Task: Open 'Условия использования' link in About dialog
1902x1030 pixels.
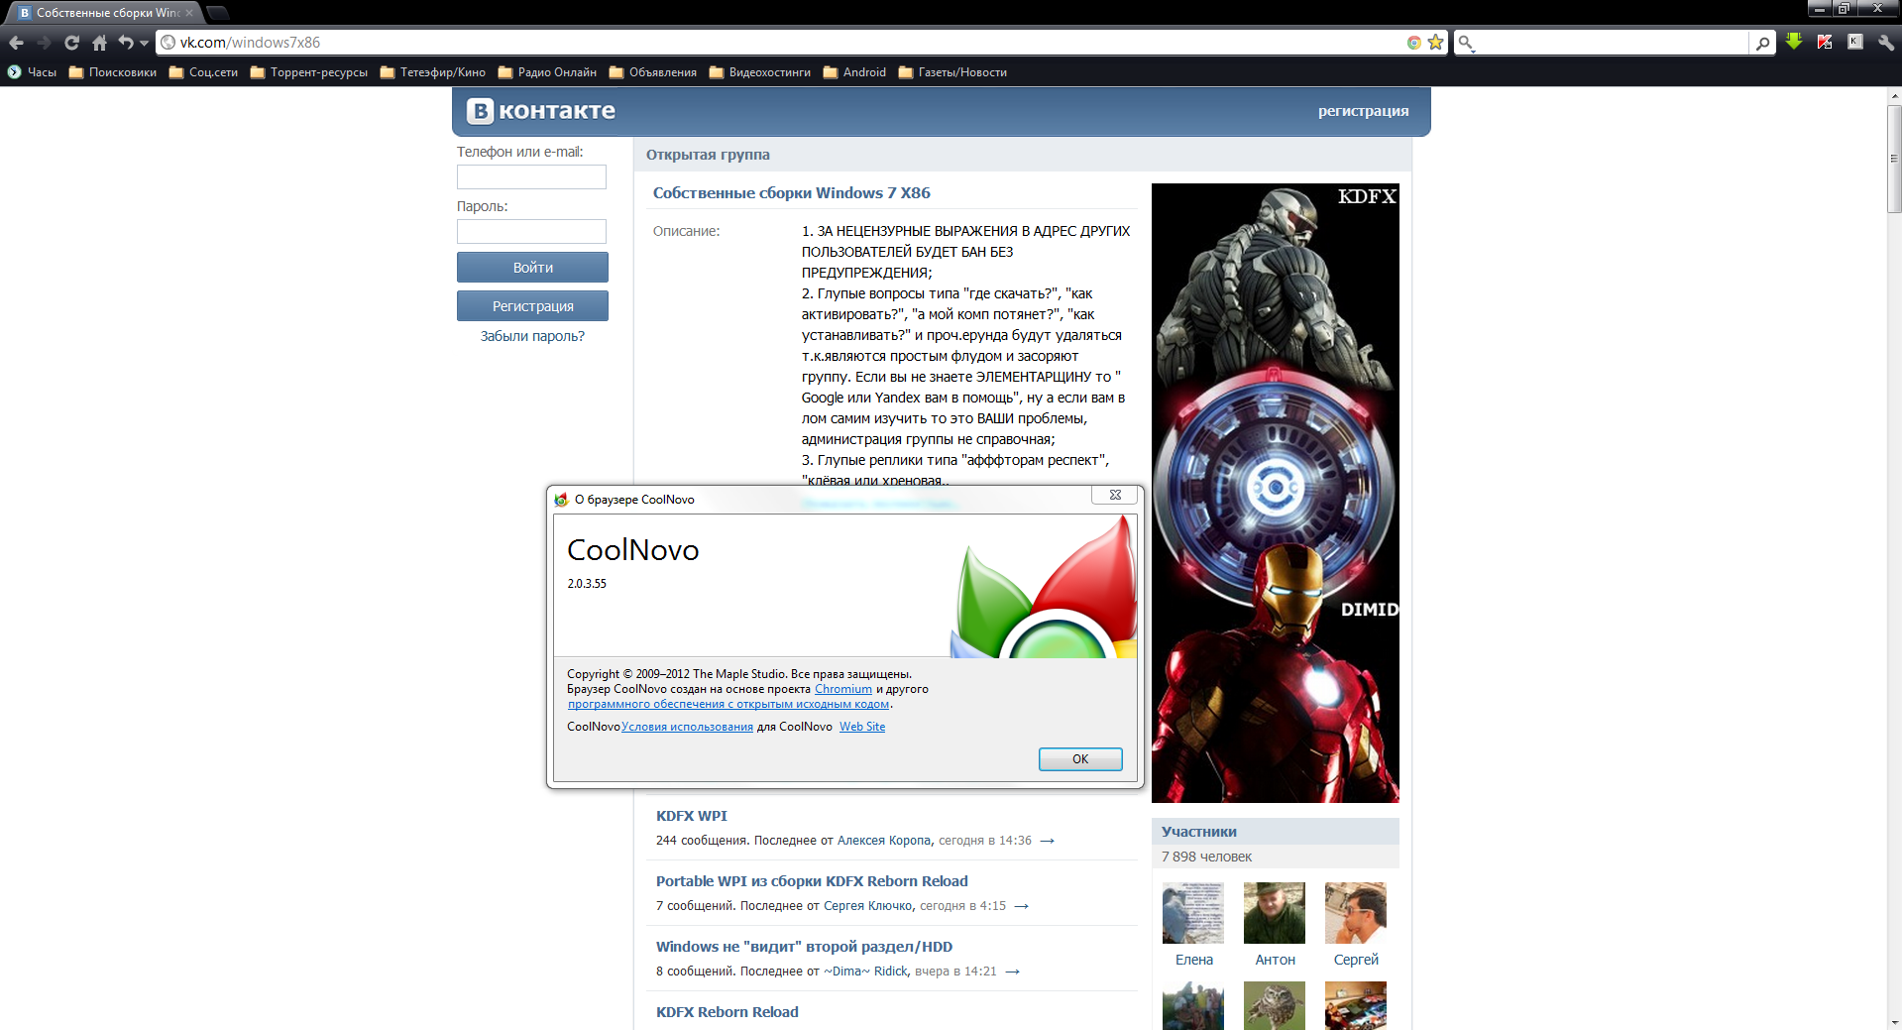Action: pyautogui.click(x=687, y=727)
